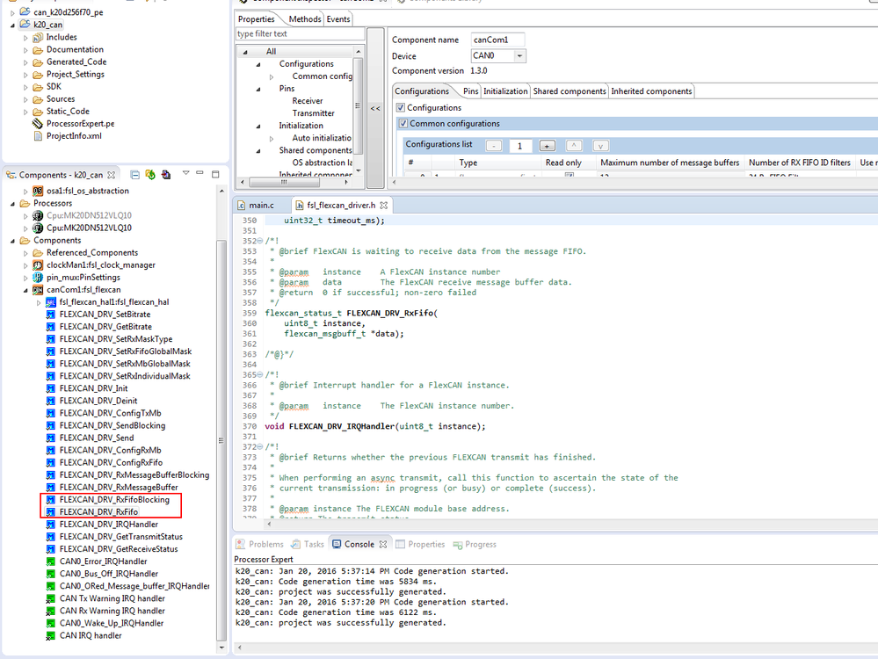Click the Generate Processor Expert Code icon
Image resolution: width=878 pixels, height=659 pixels.
click(150, 175)
